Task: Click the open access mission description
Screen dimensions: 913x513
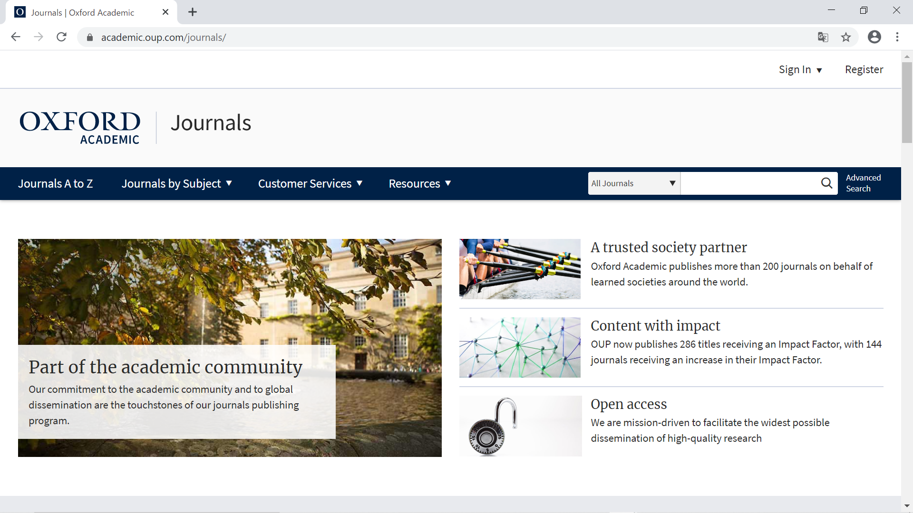Action: 710,431
